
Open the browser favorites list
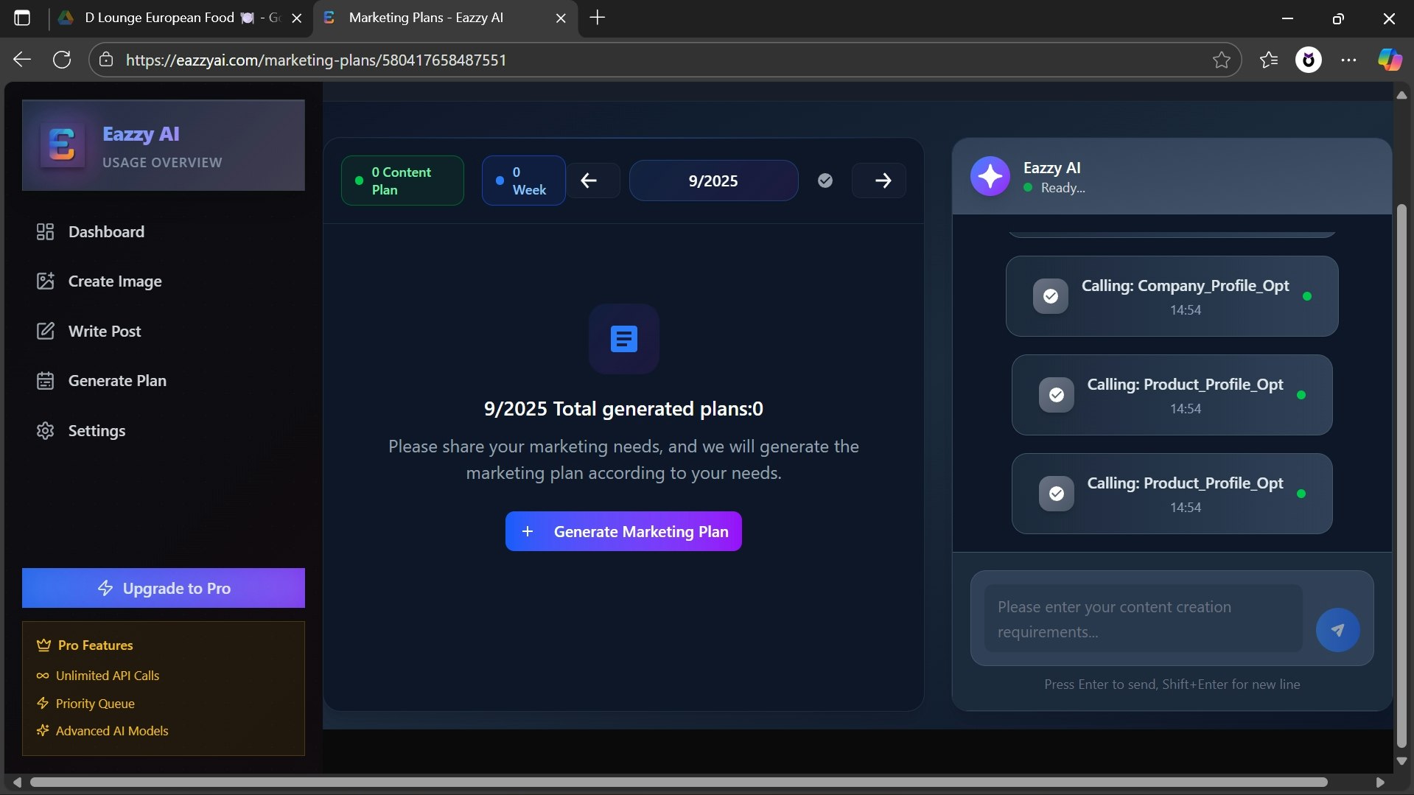click(x=1268, y=60)
